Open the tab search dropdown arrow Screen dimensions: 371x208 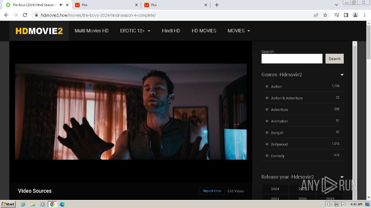[337, 5]
